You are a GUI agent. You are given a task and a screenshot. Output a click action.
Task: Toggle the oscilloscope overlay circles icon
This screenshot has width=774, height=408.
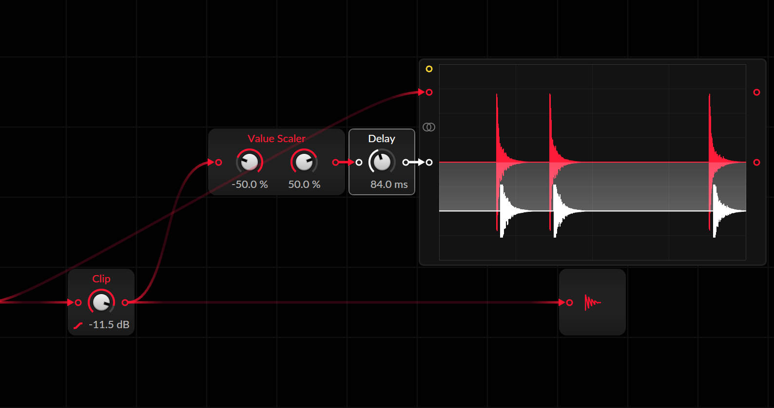[429, 127]
